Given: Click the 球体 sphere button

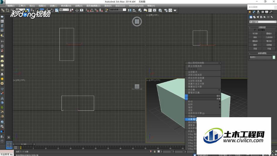Looking at the screenshot, I should coord(255,37).
